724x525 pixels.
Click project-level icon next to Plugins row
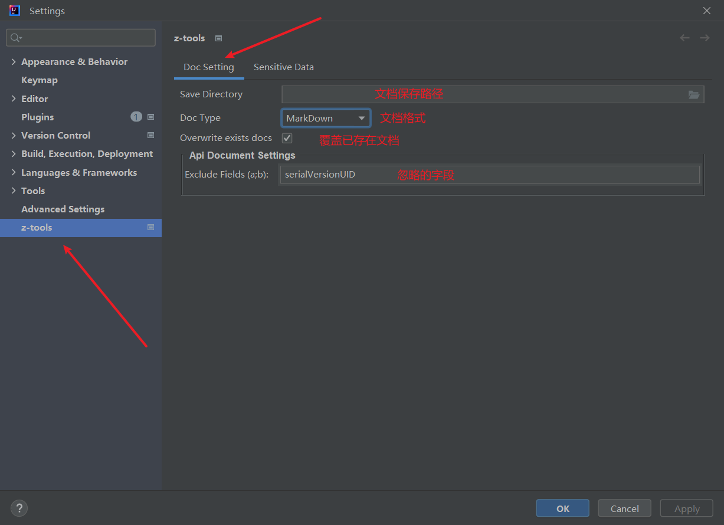[150, 117]
